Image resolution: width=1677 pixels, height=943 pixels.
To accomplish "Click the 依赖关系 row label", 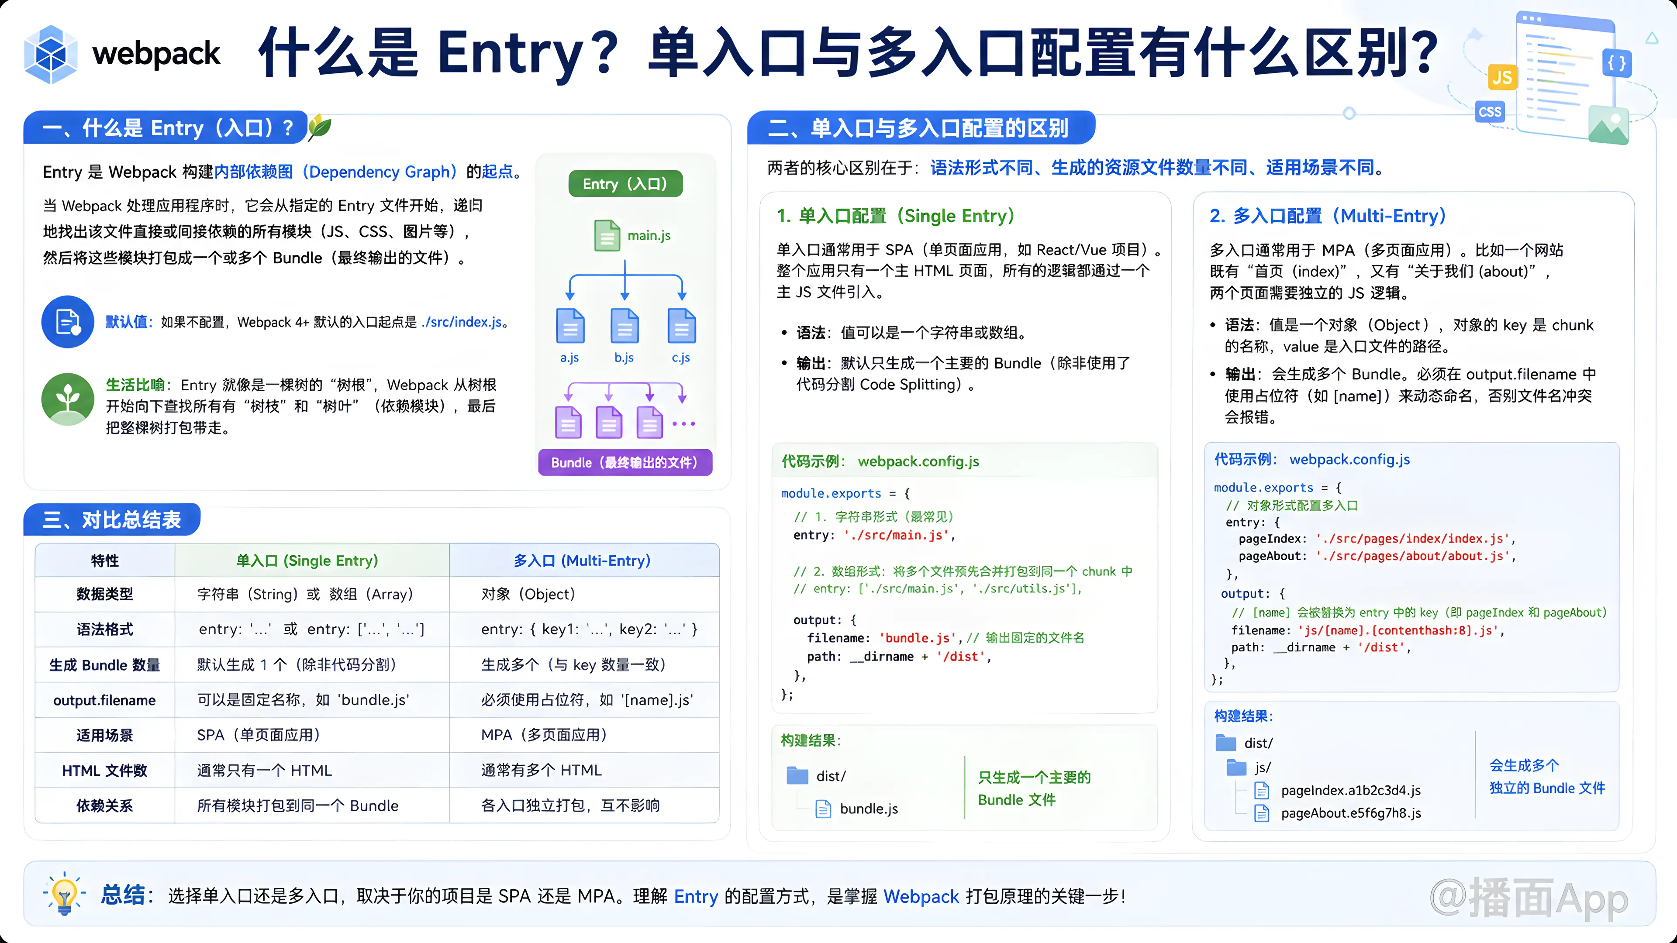I will 105,806.
